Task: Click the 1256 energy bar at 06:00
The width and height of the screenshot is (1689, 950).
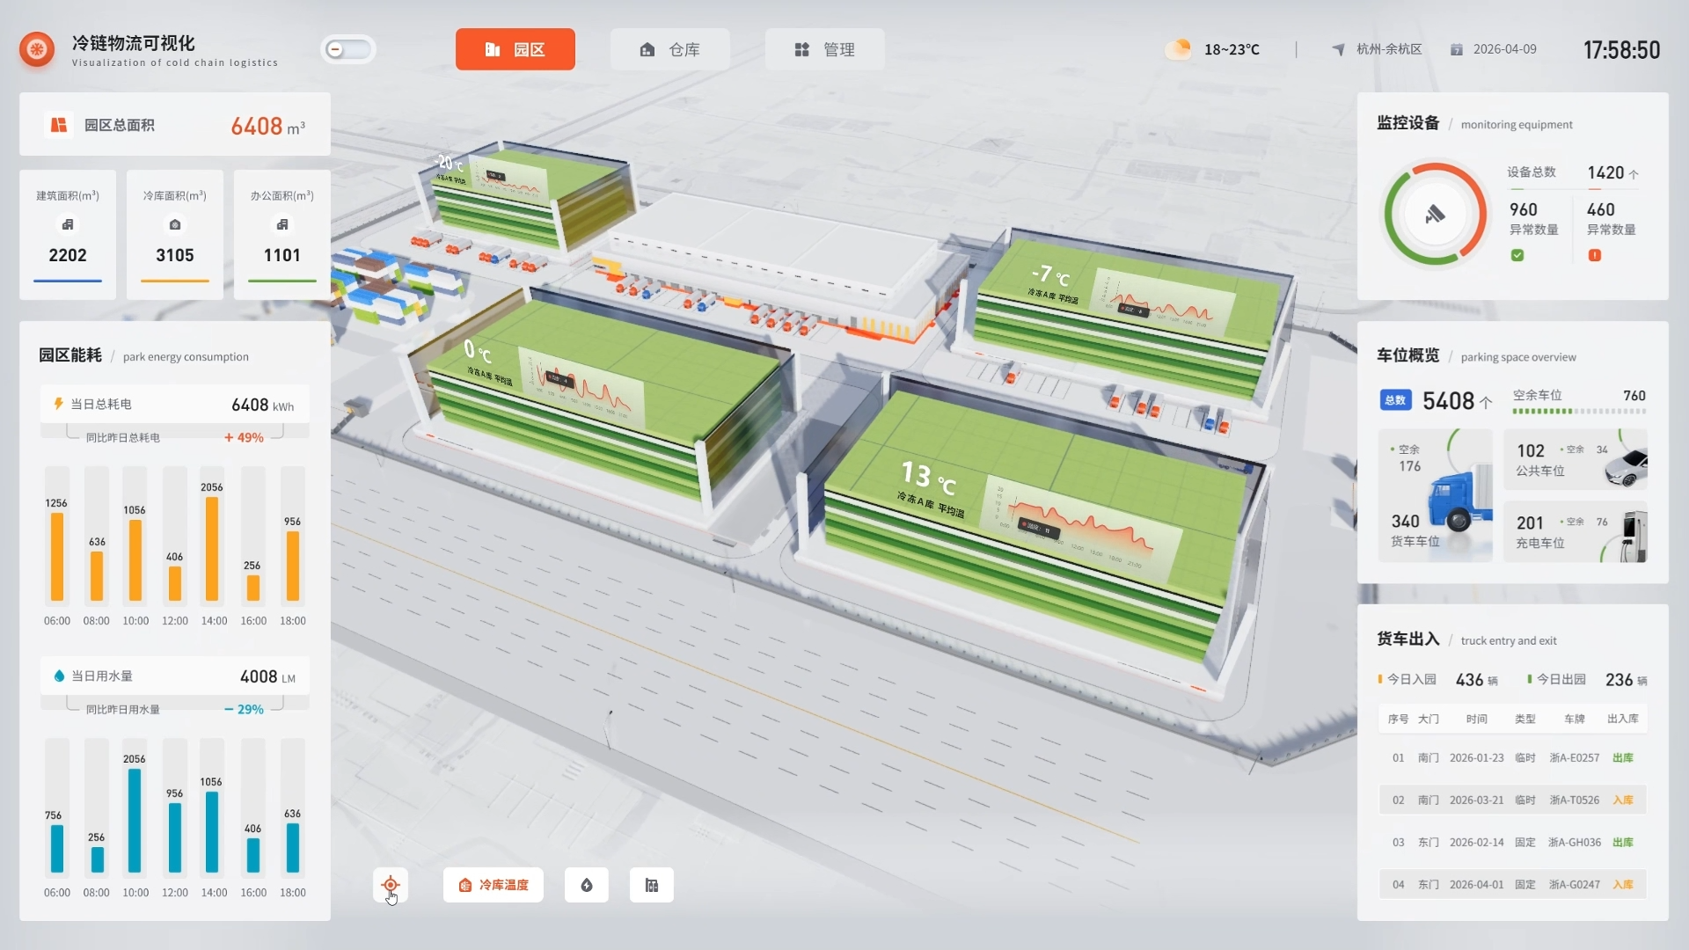Action: (x=57, y=557)
